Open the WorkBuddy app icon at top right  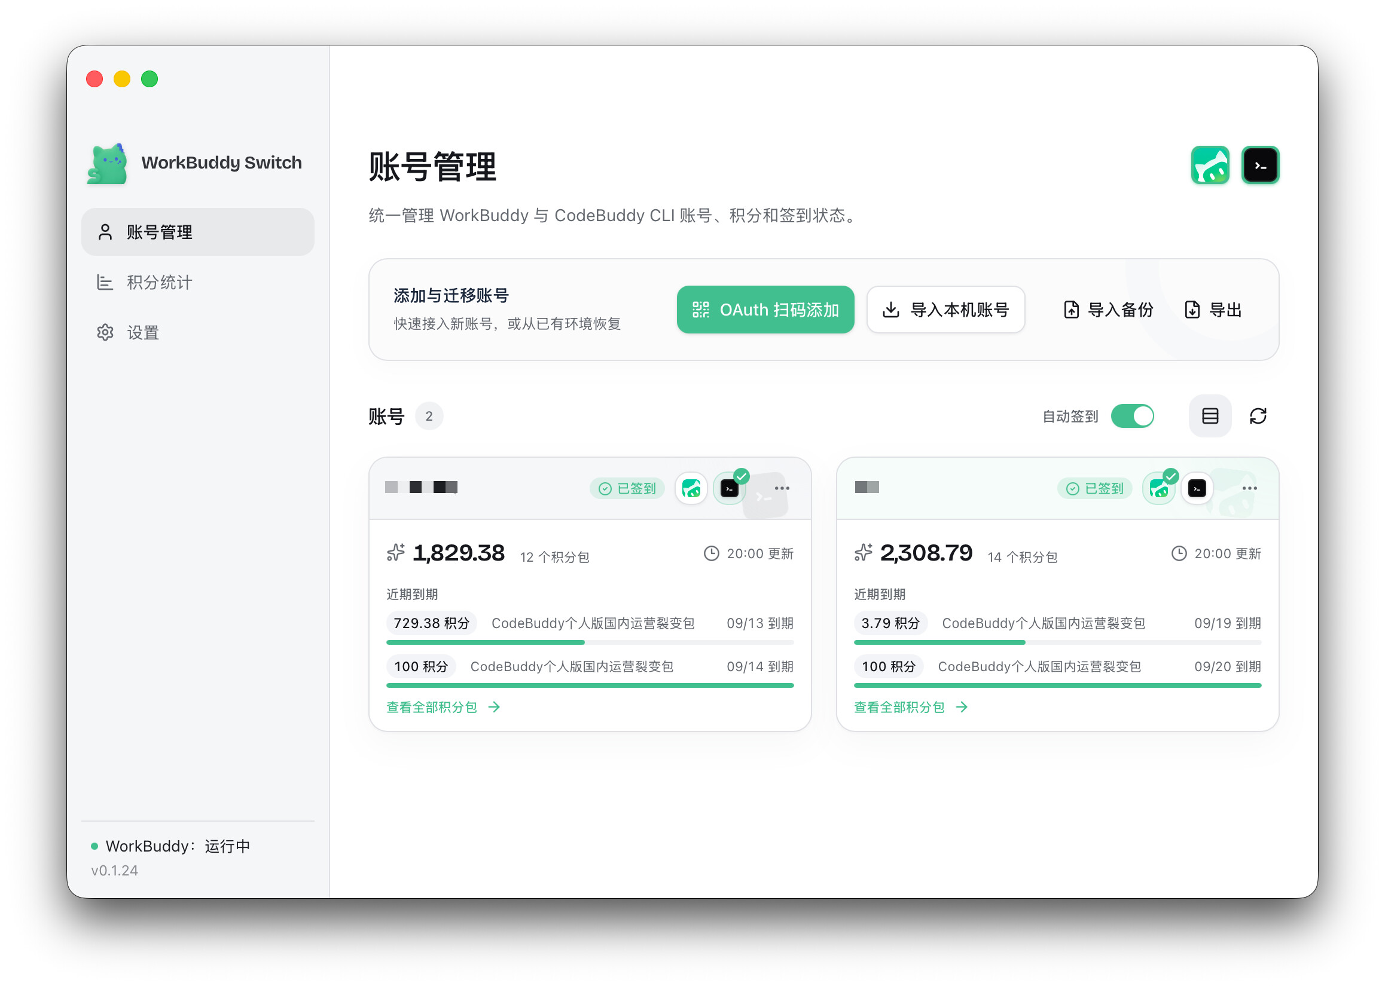(1209, 165)
